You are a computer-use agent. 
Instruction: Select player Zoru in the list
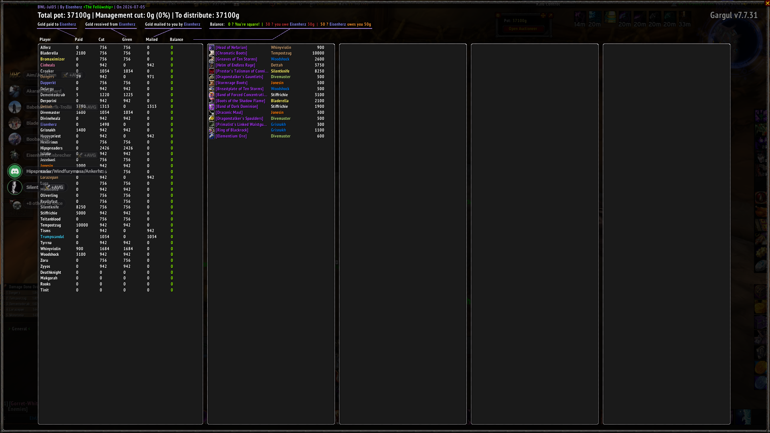44,261
